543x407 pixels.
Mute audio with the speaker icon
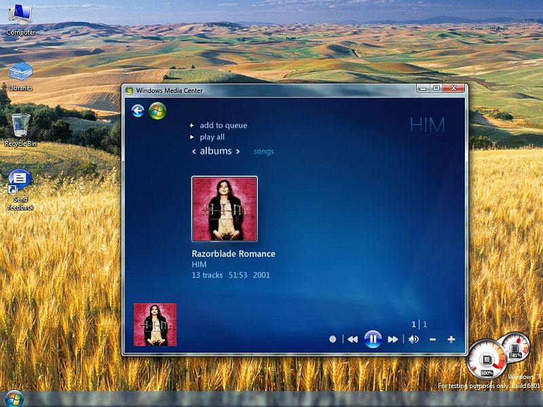coord(413,339)
